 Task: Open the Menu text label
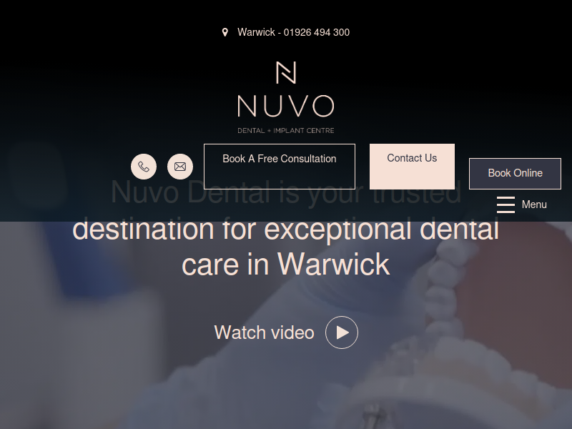534,204
